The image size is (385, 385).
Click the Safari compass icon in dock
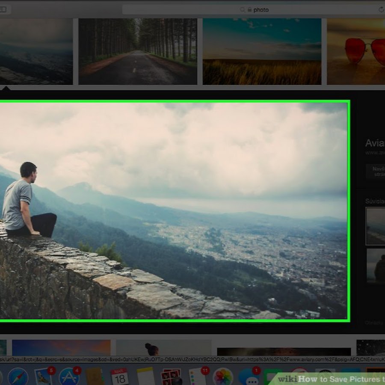tap(18, 377)
